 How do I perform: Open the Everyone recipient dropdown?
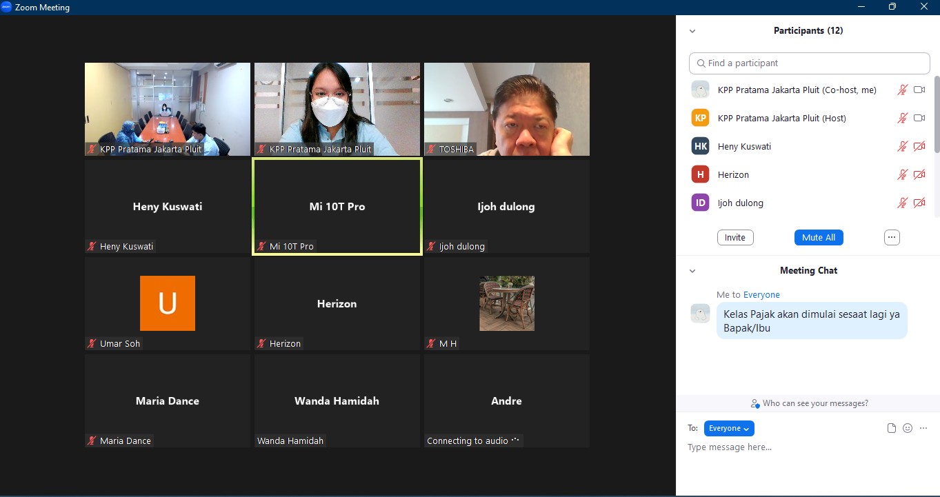pos(729,428)
